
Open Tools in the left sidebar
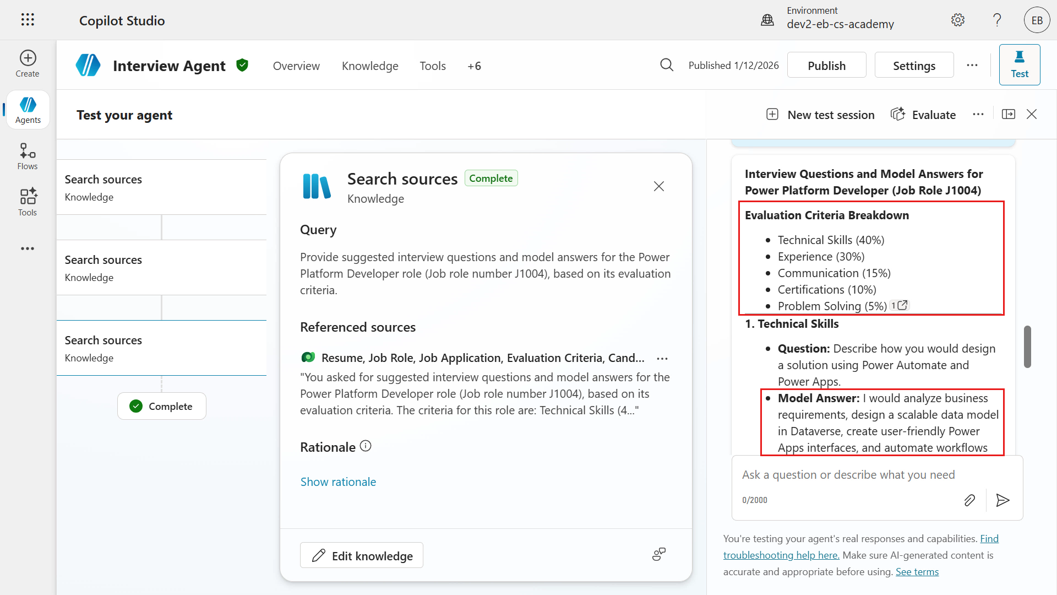click(28, 202)
